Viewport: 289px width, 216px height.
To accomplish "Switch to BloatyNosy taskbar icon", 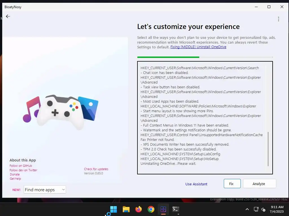I will (163, 209).
